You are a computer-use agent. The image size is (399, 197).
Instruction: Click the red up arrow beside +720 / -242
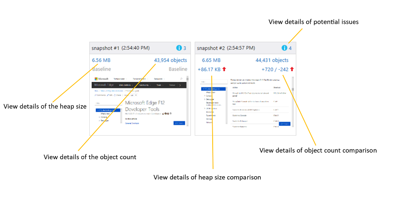(292, 69)
